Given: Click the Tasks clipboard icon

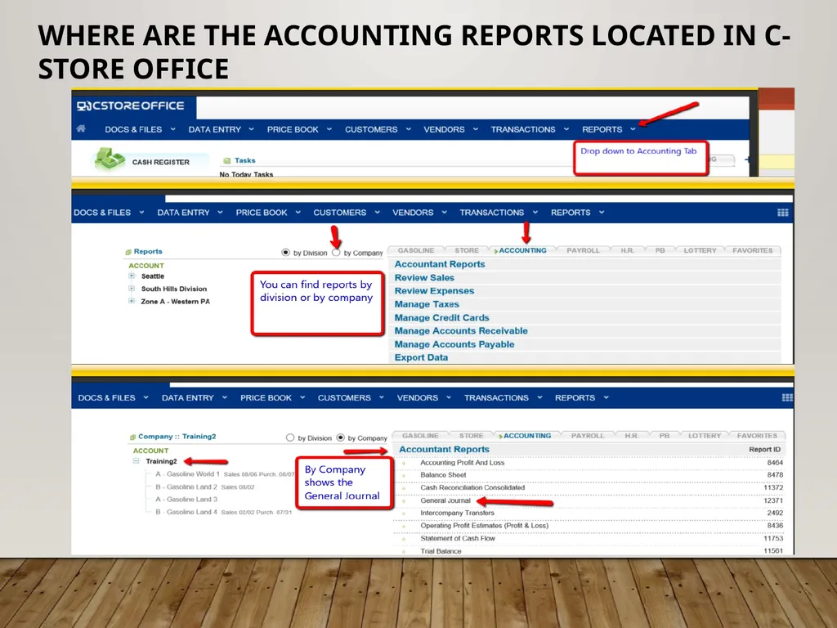Looking at the screenshot, I should (x=227, y=160).
